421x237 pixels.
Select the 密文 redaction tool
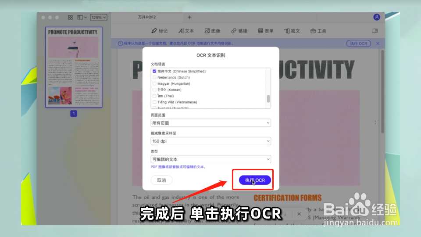[x=292, y=31]
